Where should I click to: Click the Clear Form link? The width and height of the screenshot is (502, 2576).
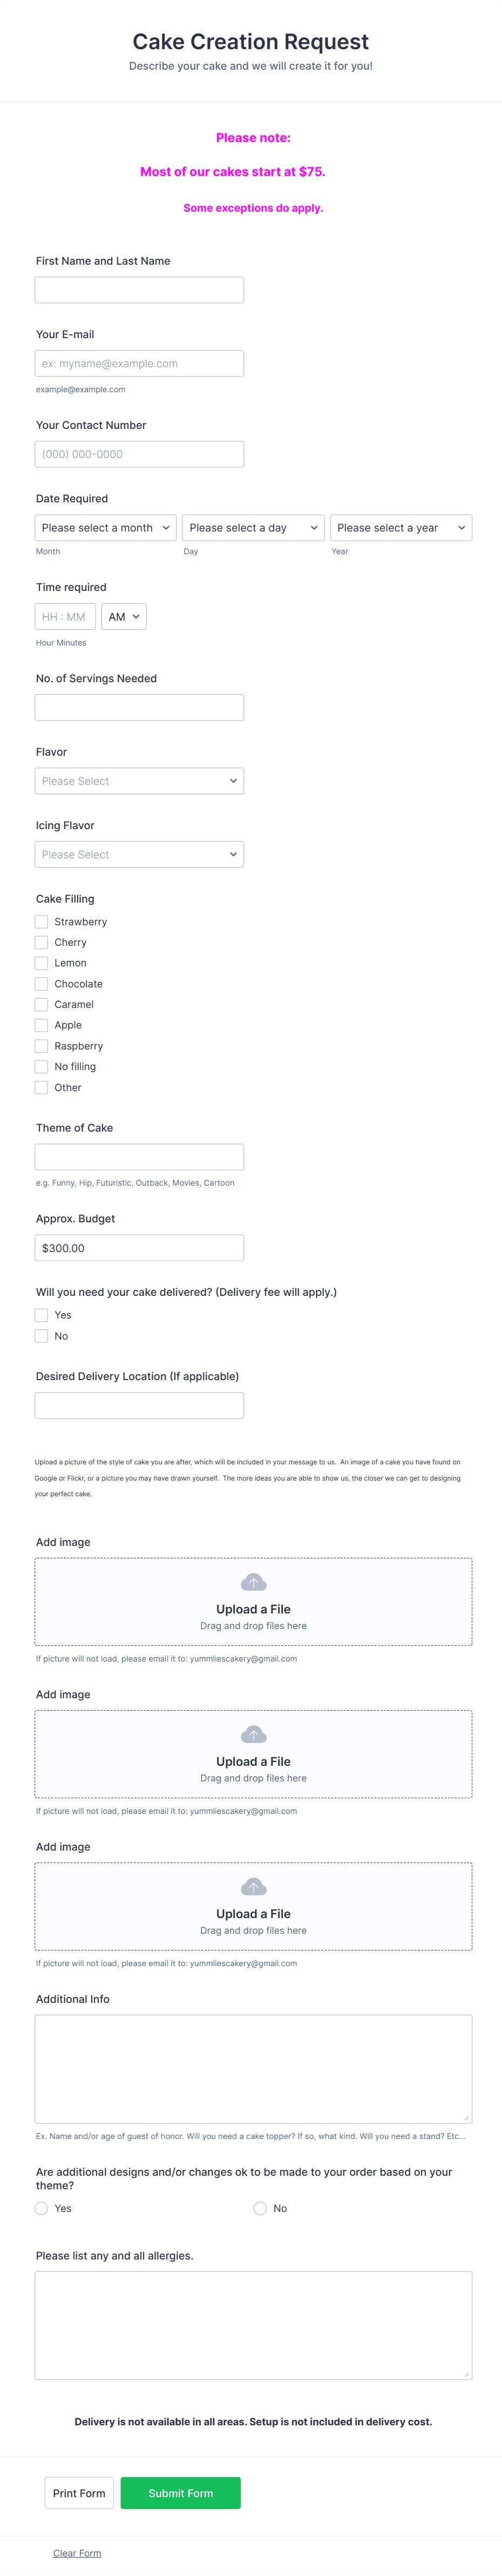77,2552
